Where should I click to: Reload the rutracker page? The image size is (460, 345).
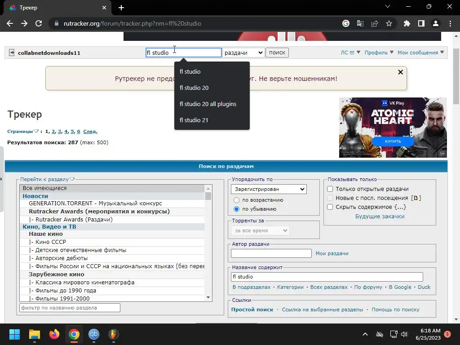tap(39, 23)
